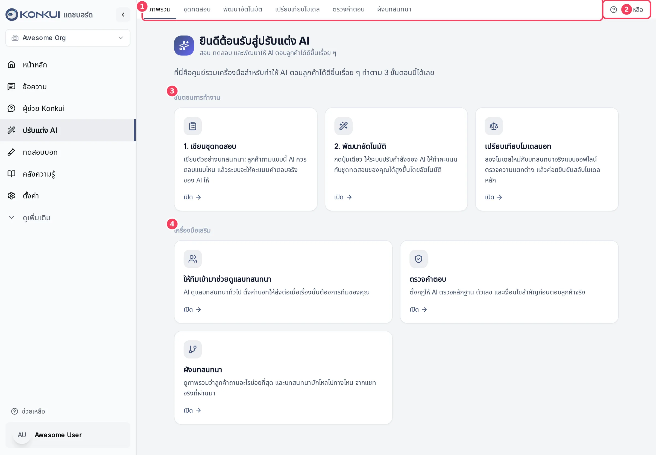Switch to the ผังบทสนทนา tab
656x455 pixels.
click(394, 9)
